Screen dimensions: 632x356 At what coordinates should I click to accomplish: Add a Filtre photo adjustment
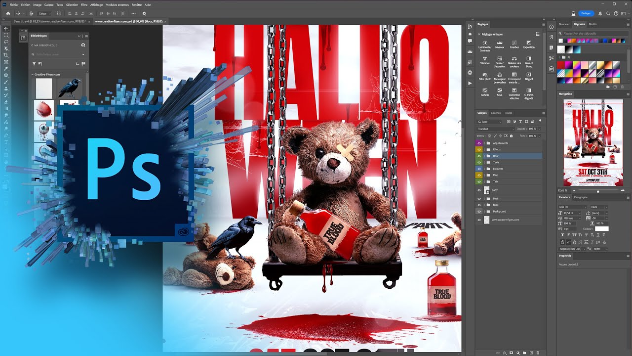point(485,76)
